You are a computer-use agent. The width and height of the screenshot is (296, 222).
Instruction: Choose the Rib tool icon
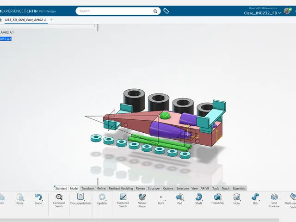coord(255,197)
